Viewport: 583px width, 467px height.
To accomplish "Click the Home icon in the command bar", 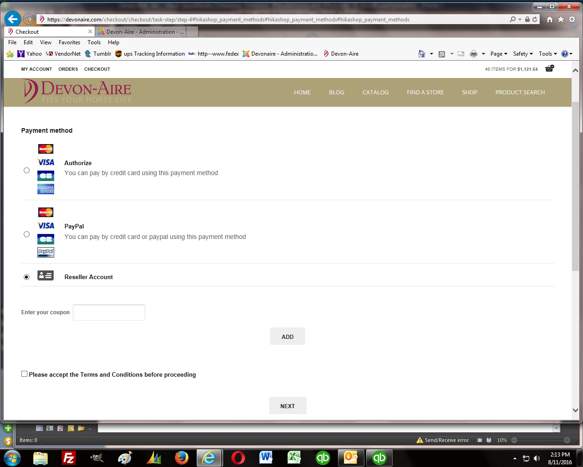I will [x=422, y=54].
